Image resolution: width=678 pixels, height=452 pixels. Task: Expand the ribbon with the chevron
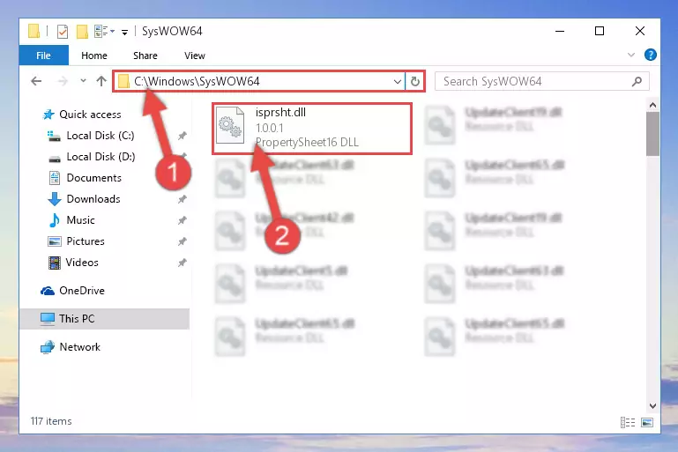click(x=631, y=55)
